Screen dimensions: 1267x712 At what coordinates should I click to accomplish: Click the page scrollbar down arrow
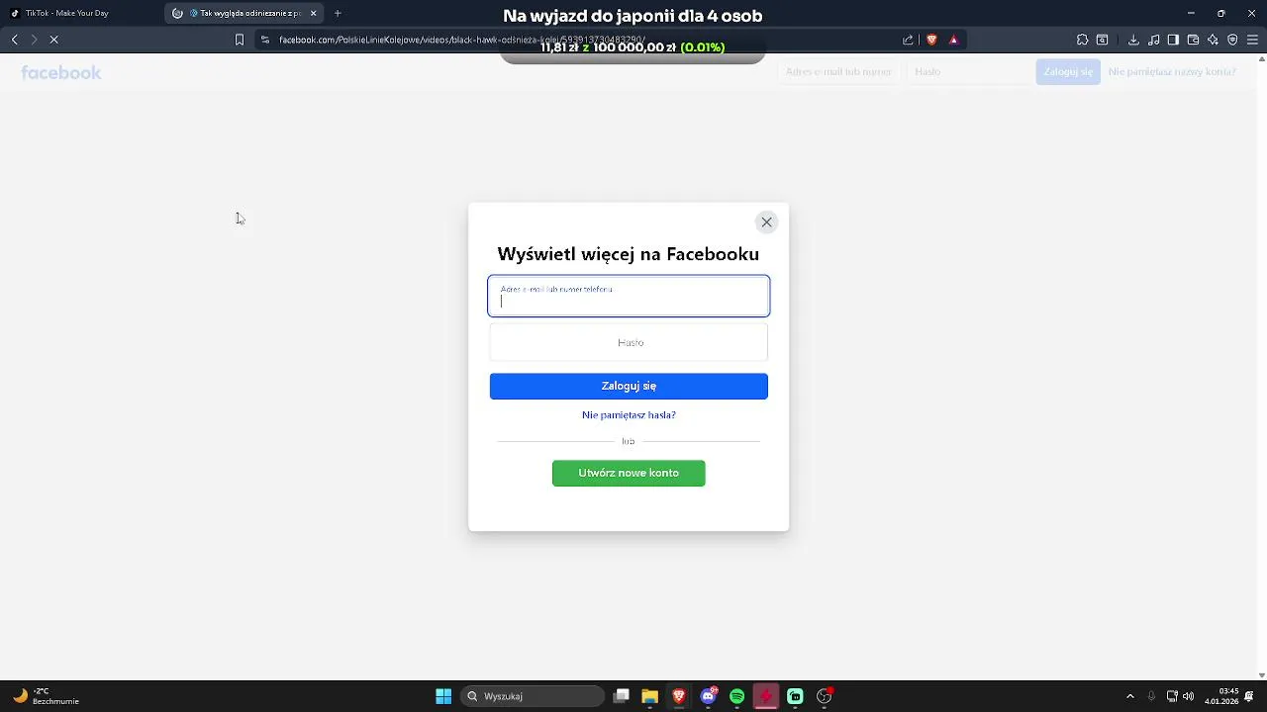(x=1261, y=675)
